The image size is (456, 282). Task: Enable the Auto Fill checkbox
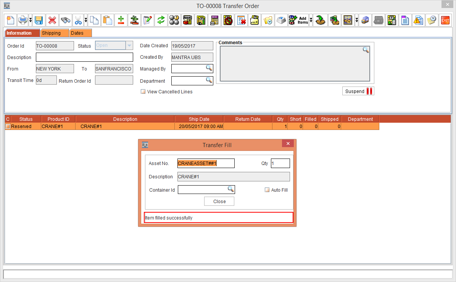(x=267, y=190)
